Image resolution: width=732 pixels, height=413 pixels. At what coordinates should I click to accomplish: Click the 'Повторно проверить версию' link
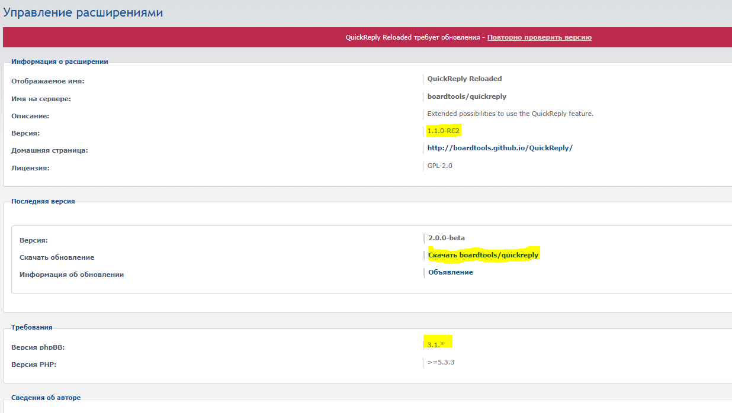click(540, 37)
